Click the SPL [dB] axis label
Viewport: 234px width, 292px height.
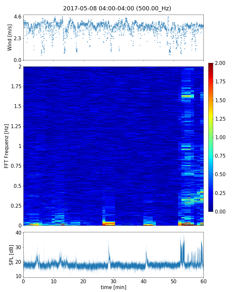pos(11,254)
